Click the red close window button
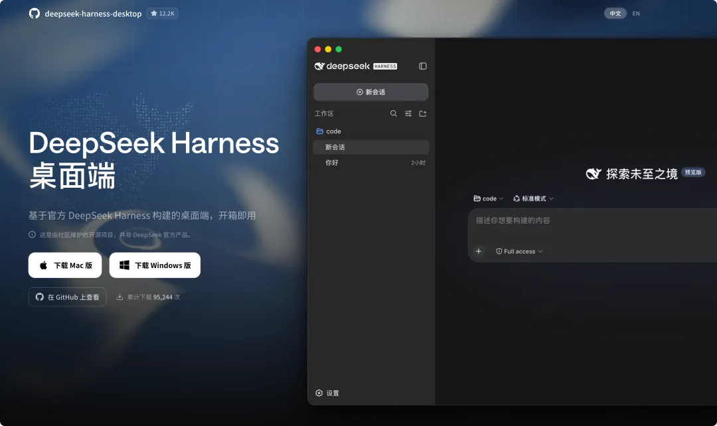 tap(317, 49)
